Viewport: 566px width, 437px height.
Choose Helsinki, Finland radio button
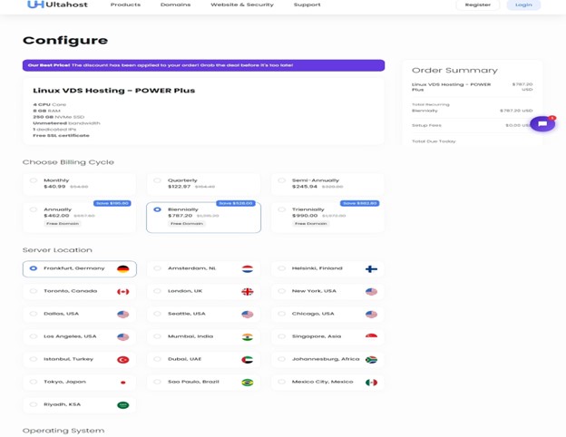coord(281,268)
